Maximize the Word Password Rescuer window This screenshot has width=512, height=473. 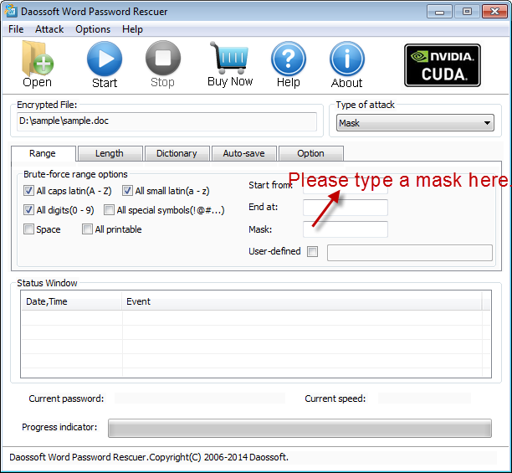[x=467, y=12]
